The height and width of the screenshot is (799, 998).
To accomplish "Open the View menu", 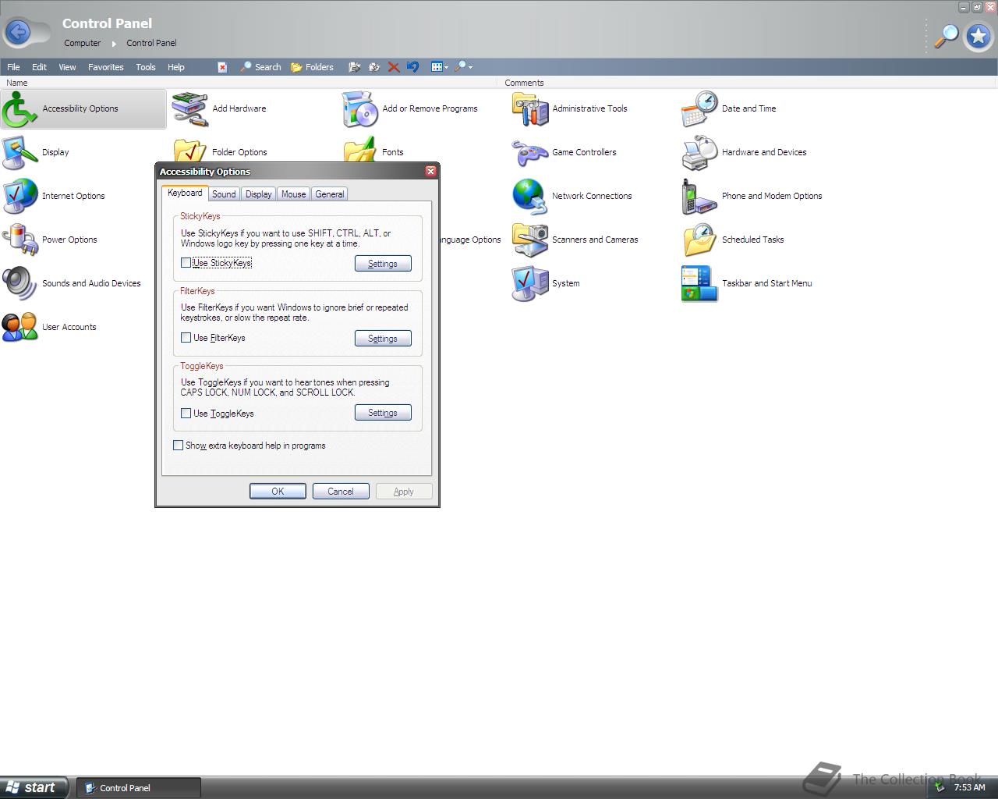I will coord(67,67).
